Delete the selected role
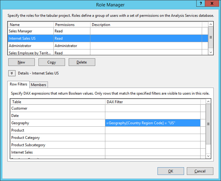The image size is (221, 181). [82, 62]
